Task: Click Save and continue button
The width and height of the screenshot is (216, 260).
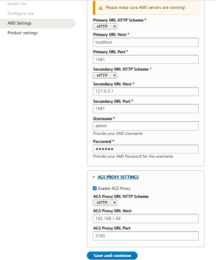Action: pos(112,255)
